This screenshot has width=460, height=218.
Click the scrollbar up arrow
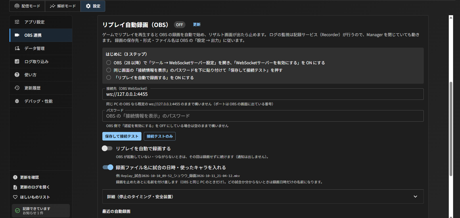(x=451, y=17)
